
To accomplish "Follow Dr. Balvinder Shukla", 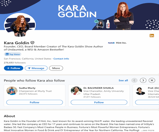I will point(99,102).
